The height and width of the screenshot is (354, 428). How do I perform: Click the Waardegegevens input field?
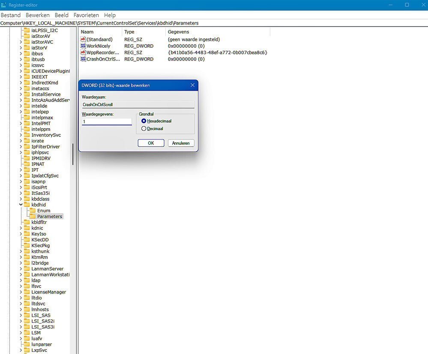tap(107, 121)
